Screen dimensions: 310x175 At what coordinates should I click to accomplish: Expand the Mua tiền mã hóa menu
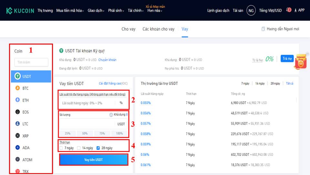pyautogui.click(x=70, y=10)
